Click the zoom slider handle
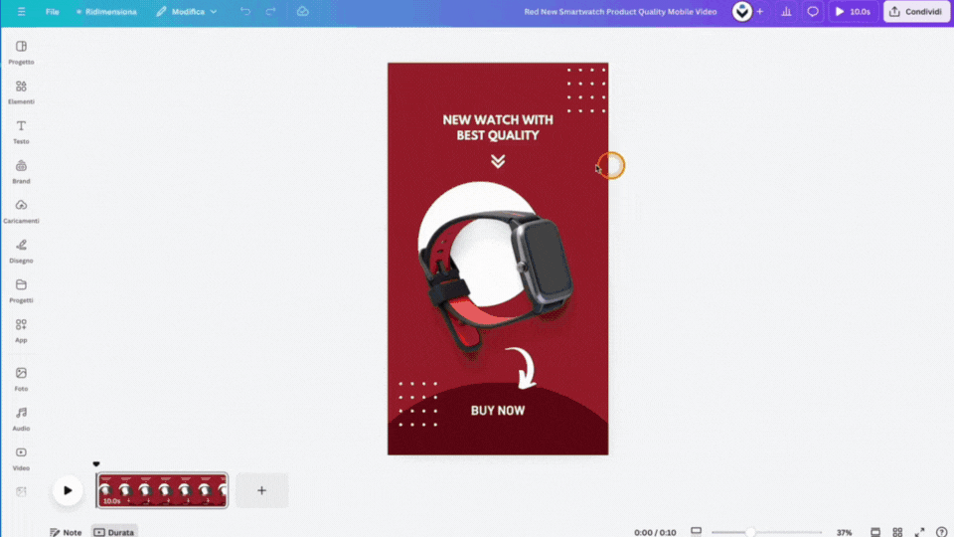Viewport: 954px width, 537px height. click(x=750, y=532)
